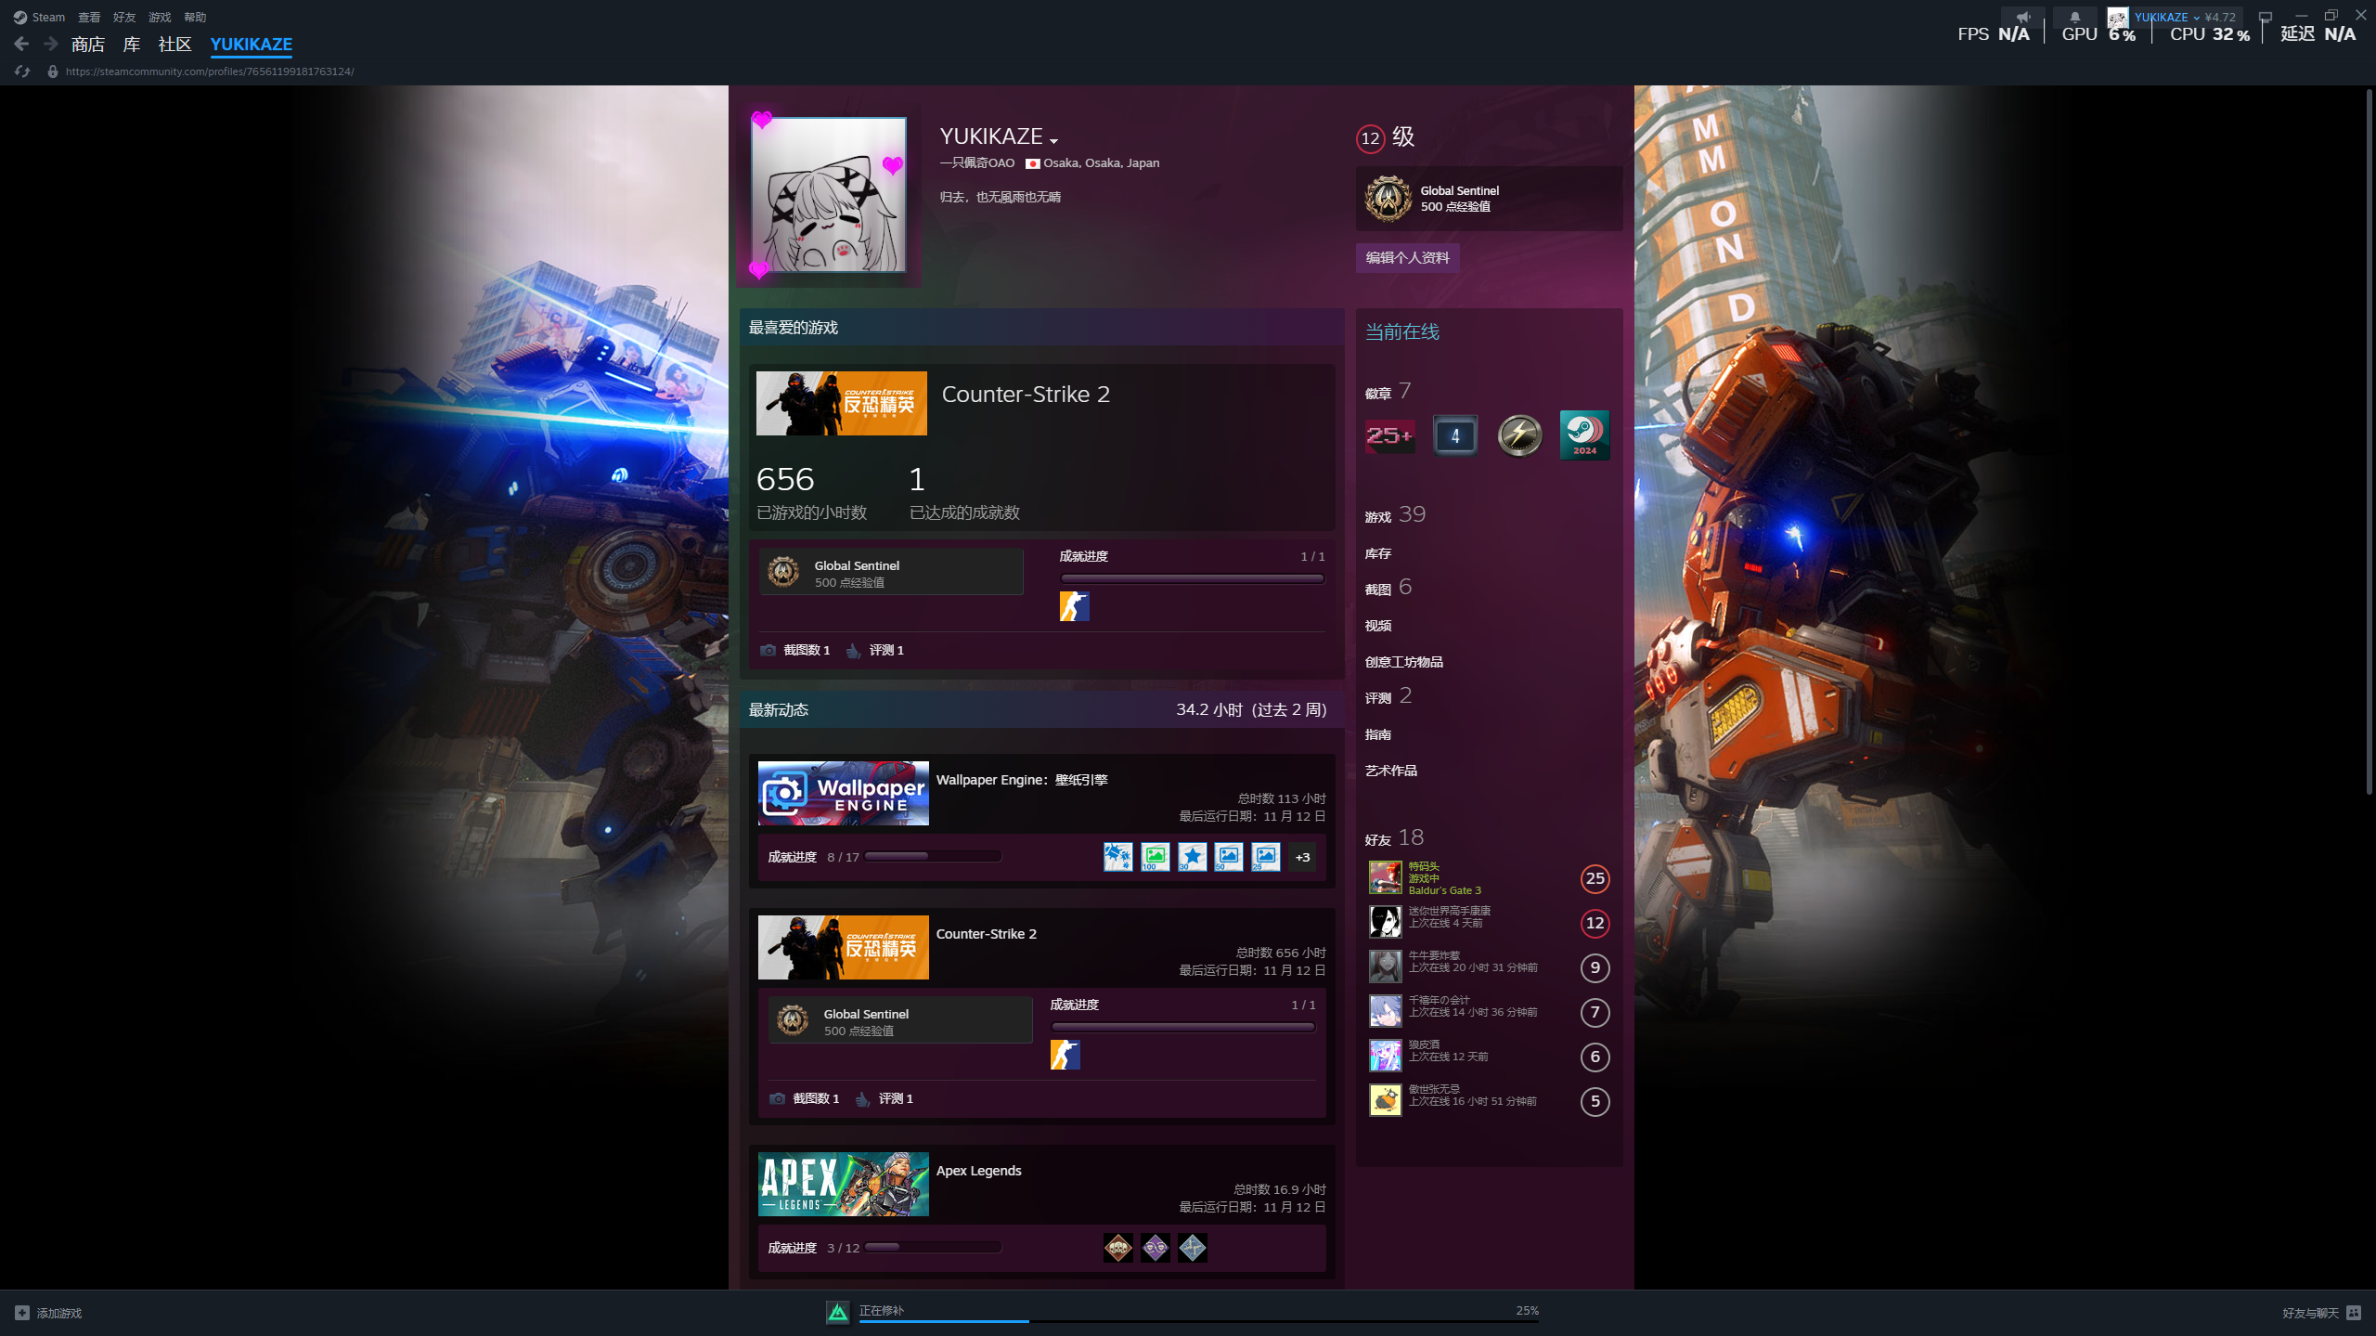Click the Steam 2024 badge icon
This screenshot has width=2376, height=1336.
1584,435
